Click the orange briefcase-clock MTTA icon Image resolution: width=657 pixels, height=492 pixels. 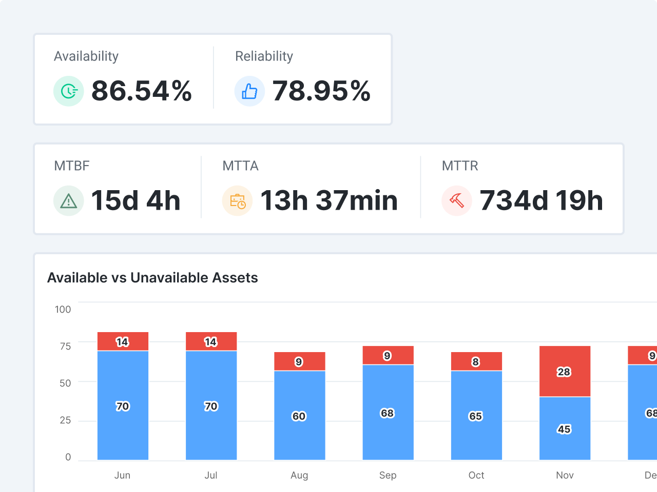click(237, 200)
